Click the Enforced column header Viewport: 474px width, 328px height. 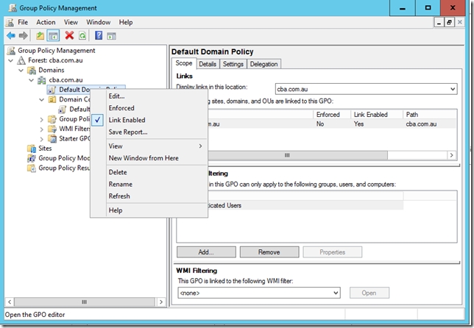point(332,115)
